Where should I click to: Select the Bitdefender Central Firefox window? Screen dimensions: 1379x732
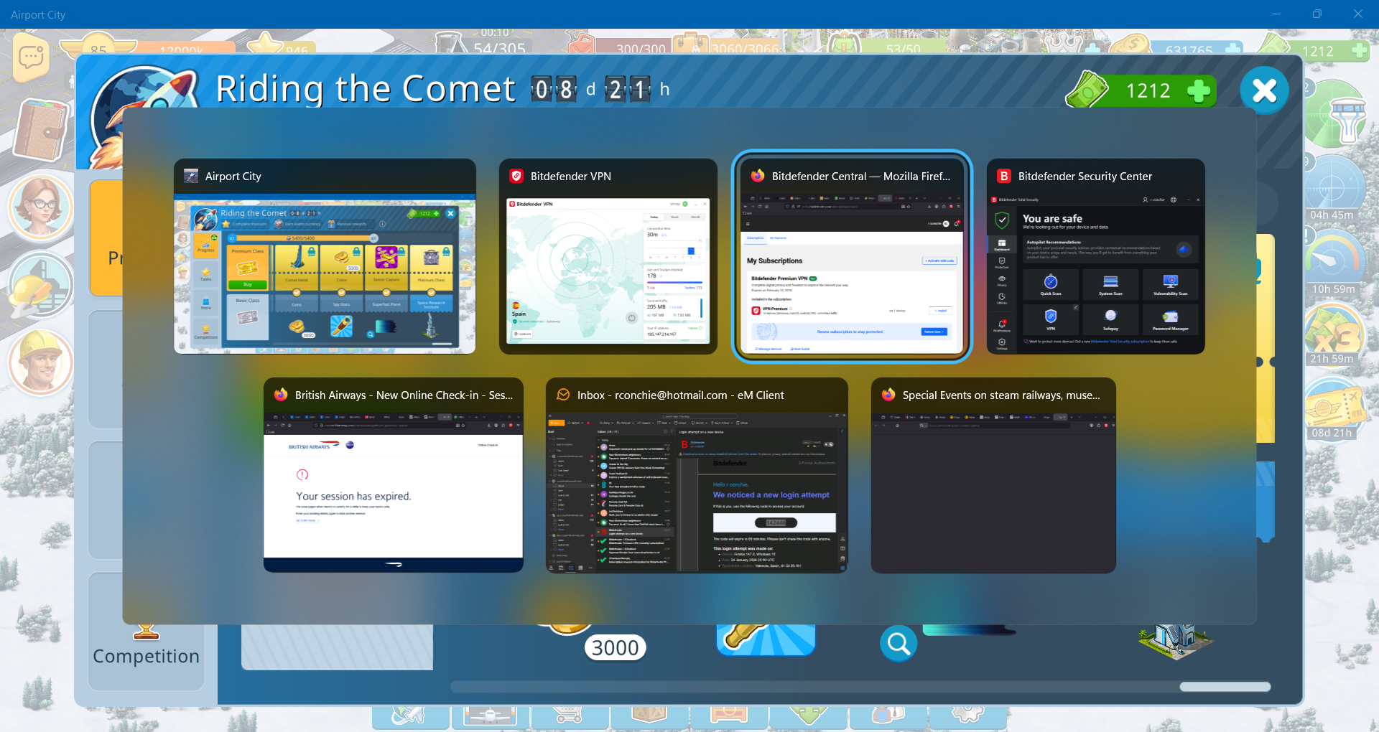851,273
